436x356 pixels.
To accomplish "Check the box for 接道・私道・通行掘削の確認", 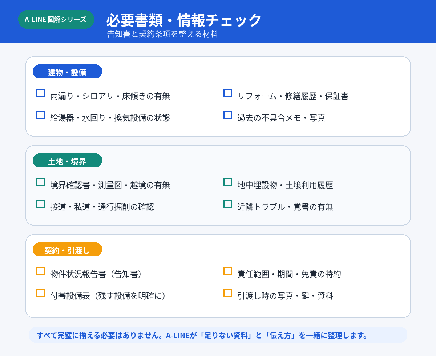I will (41, 204).
